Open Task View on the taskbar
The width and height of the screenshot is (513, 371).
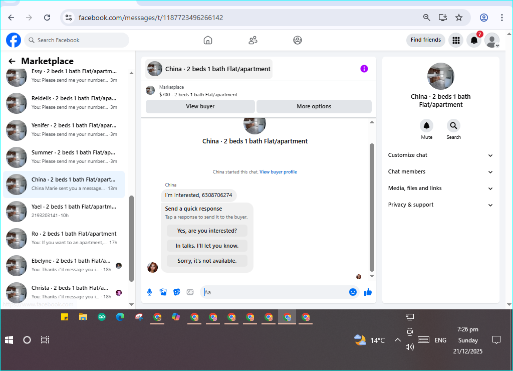coord(45,340)
